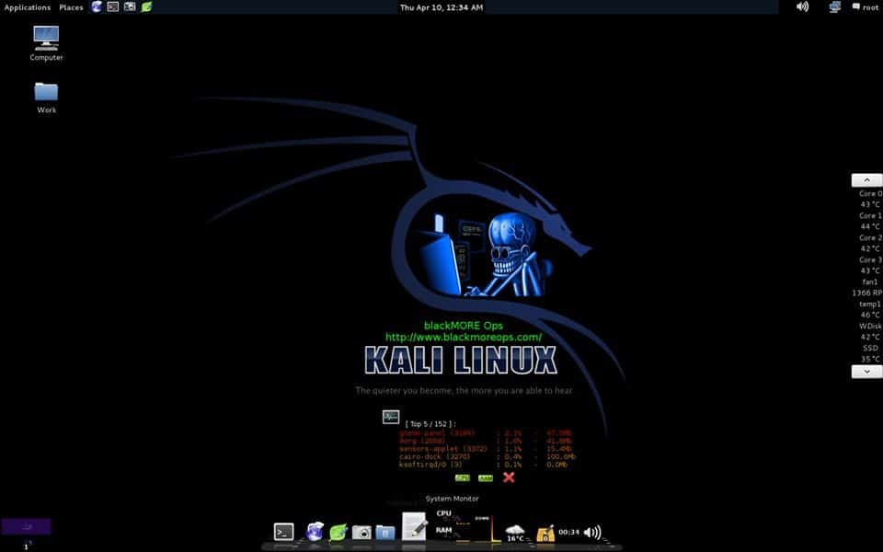Click the yellow house-shaped icon in dock
The height and width of the screenshot is (552, 883).
tap(545, 533)
